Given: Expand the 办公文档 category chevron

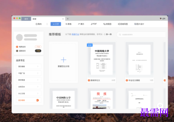Looking at the screenshot, I should 38,94.
